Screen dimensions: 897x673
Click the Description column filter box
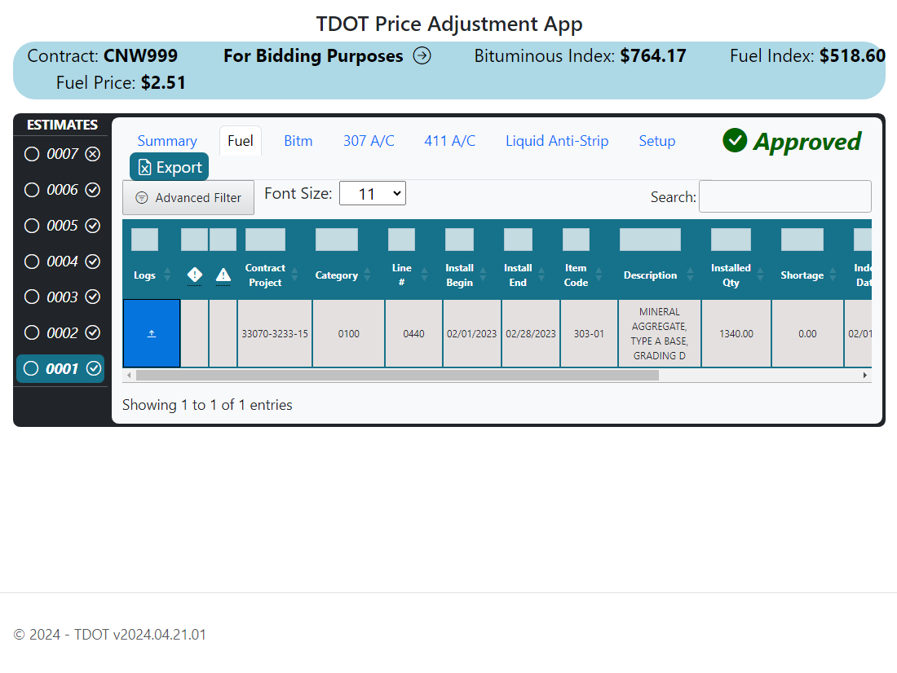click(650, 240)
